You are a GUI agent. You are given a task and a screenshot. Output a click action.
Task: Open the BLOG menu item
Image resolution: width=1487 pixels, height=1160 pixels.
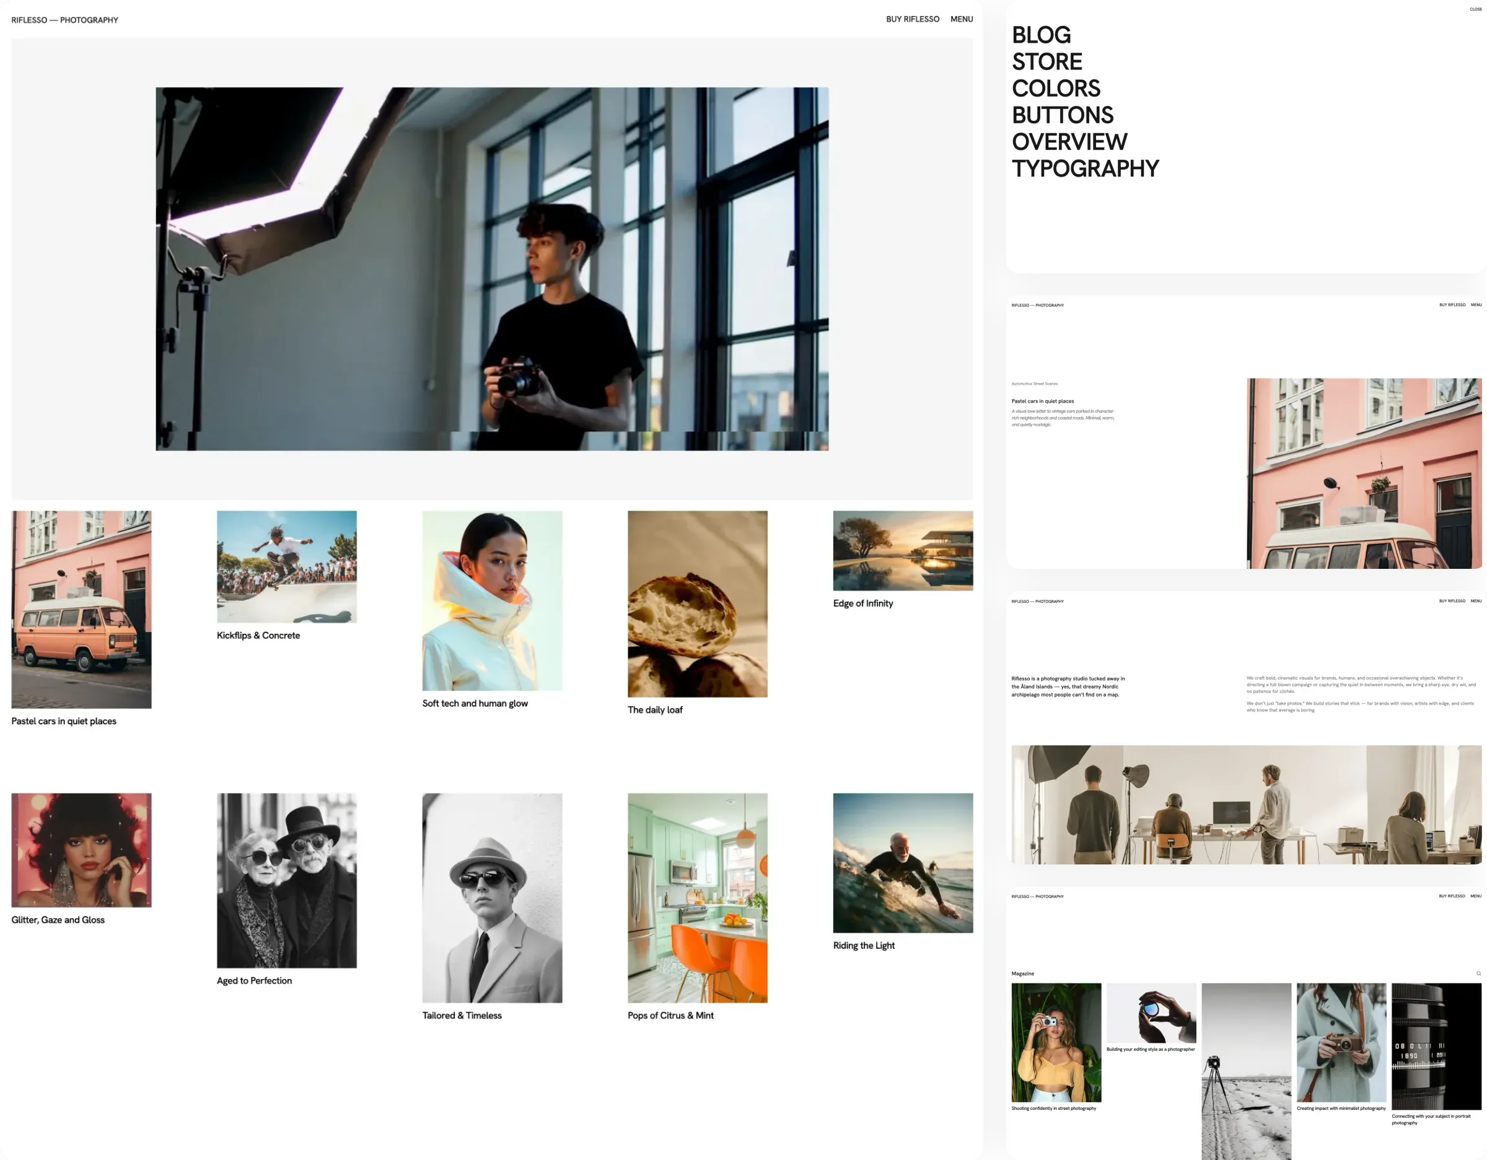[x=1041, y=35]
